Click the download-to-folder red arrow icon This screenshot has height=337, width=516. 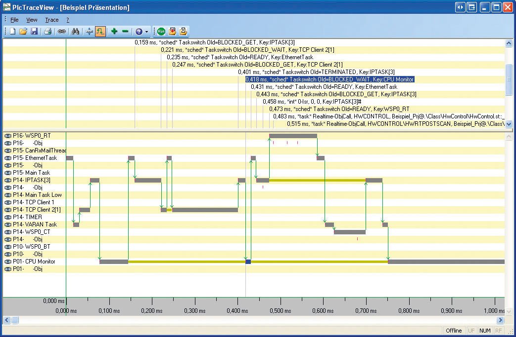(x=172, y=32)
